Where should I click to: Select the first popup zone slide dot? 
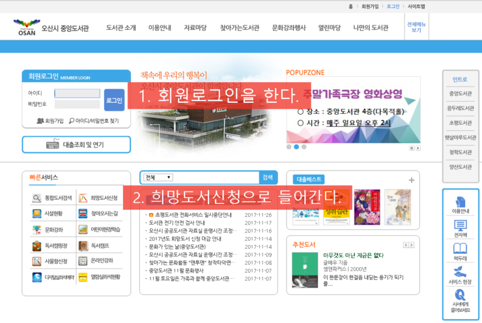click(x=289, y=147)
